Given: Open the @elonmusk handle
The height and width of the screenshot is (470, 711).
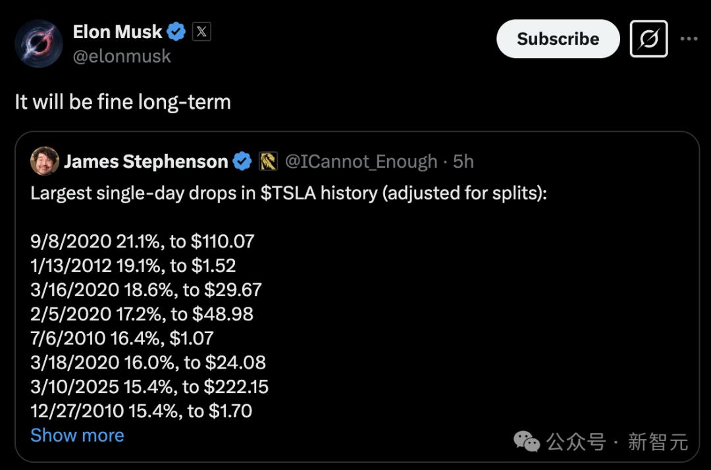Looking at the screenshot, I should coord(122,56).
